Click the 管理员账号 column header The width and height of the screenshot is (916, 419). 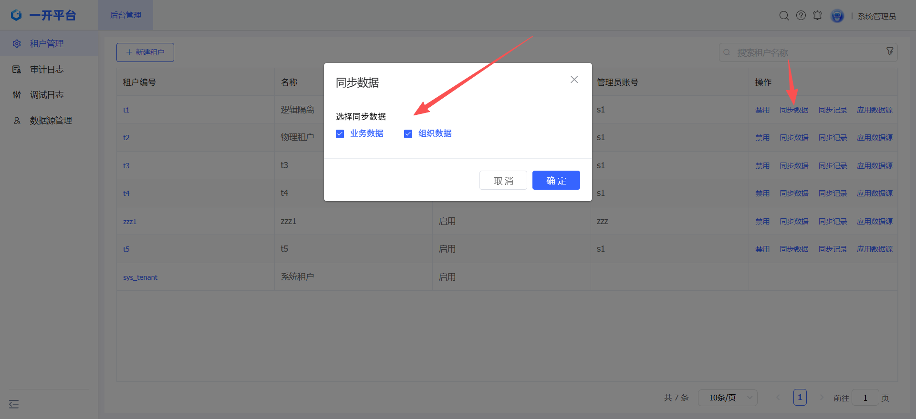[x=617, y=82]
